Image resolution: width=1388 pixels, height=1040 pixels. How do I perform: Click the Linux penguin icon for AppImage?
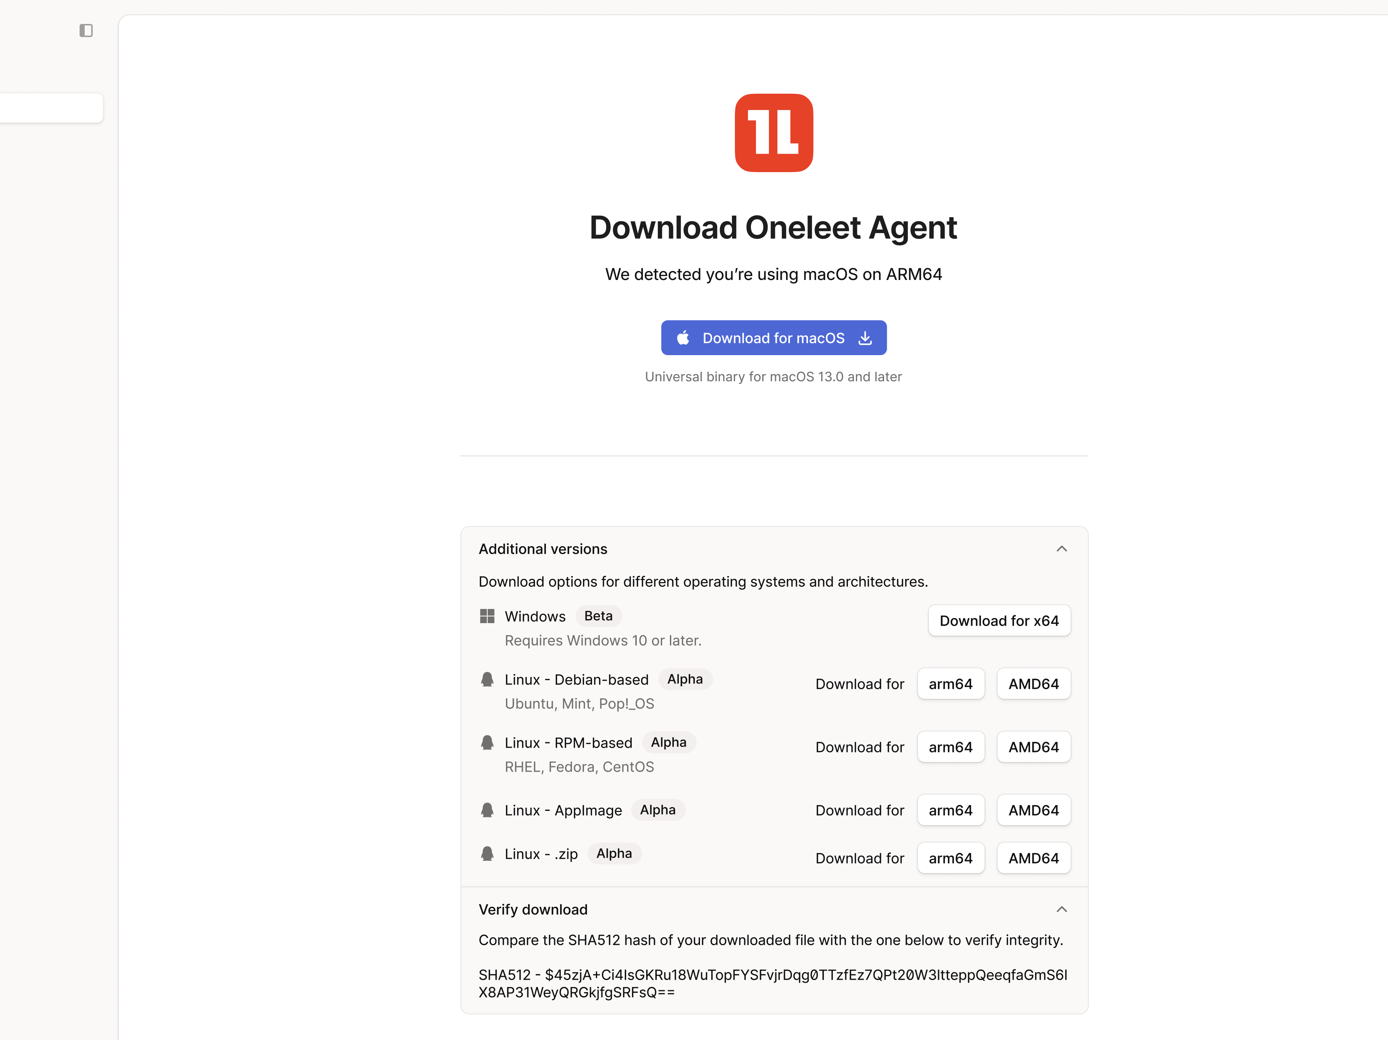(x=487, y=810)
